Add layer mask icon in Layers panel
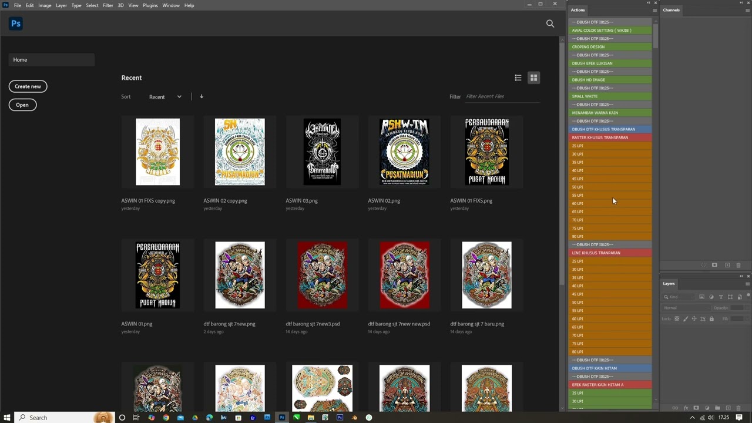 pos(696,408)
